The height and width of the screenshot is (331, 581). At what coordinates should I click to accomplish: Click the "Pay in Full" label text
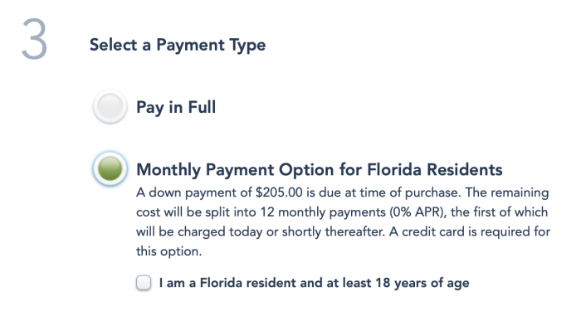click(176, 107)
